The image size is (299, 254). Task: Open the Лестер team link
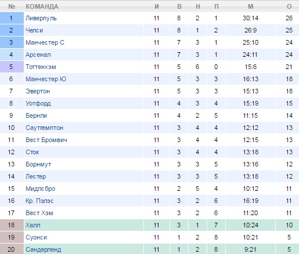click(x=36, y=176)
